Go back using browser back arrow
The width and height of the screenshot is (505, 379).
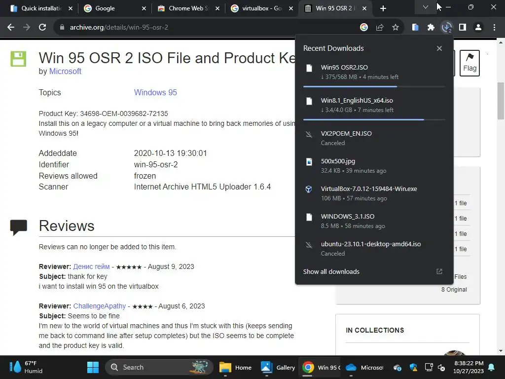[11, 28]
